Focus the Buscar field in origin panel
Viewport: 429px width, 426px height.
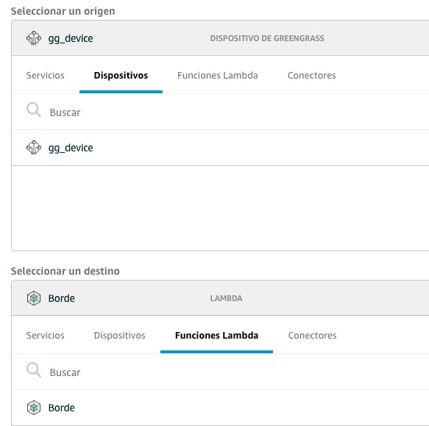(x=221, y=112)
